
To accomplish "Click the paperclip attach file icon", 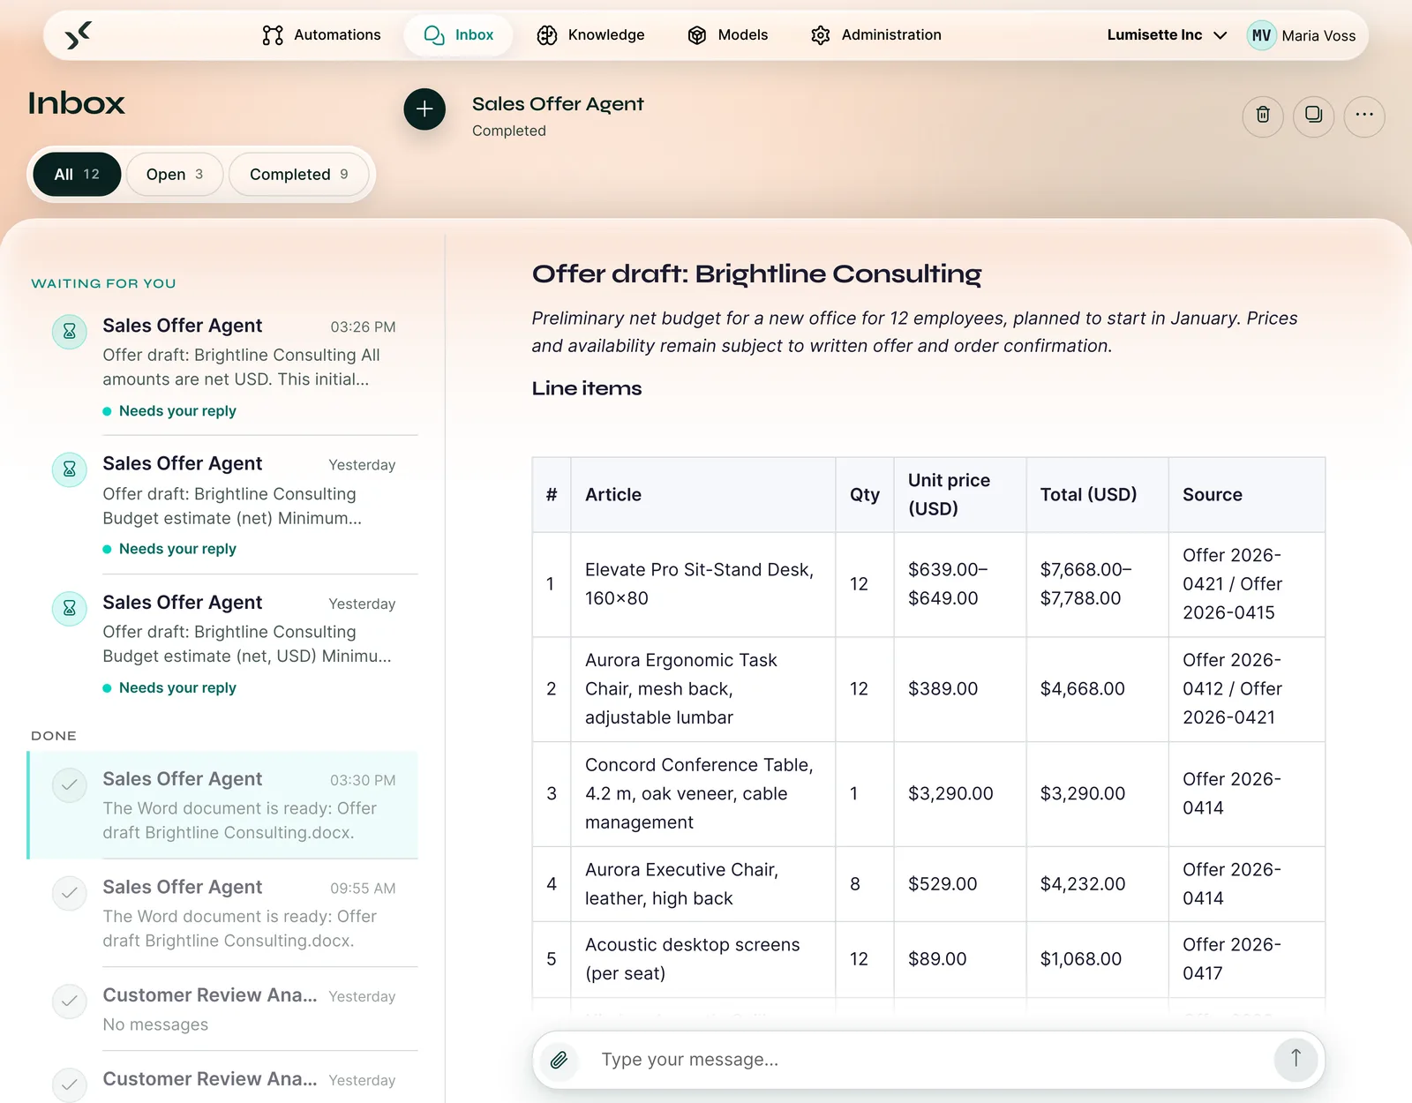I will pyautogui.click(x=559, y=1059).
